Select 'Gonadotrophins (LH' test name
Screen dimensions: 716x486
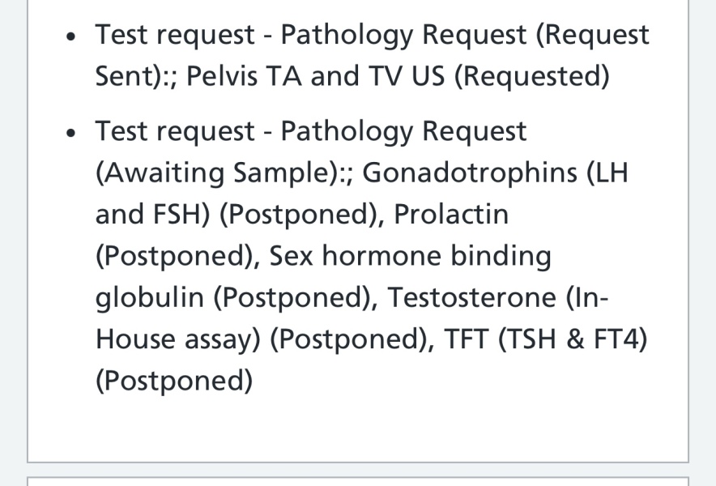pos(495,173)
